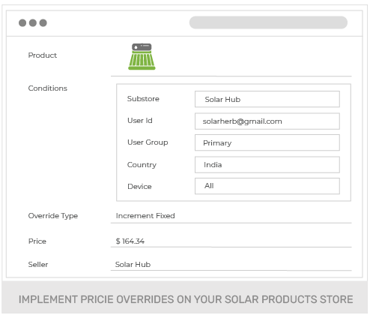The width and height of the screenshot is (370, 315).
Task: Click the User Id field with solarherb@gmail.com
Action: click(x=267, y=121)
